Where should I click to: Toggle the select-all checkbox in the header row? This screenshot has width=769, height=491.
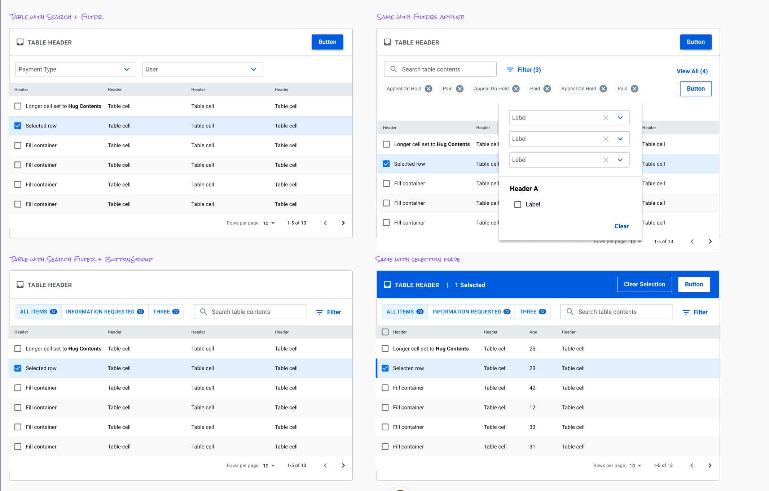tap(385, 332)
